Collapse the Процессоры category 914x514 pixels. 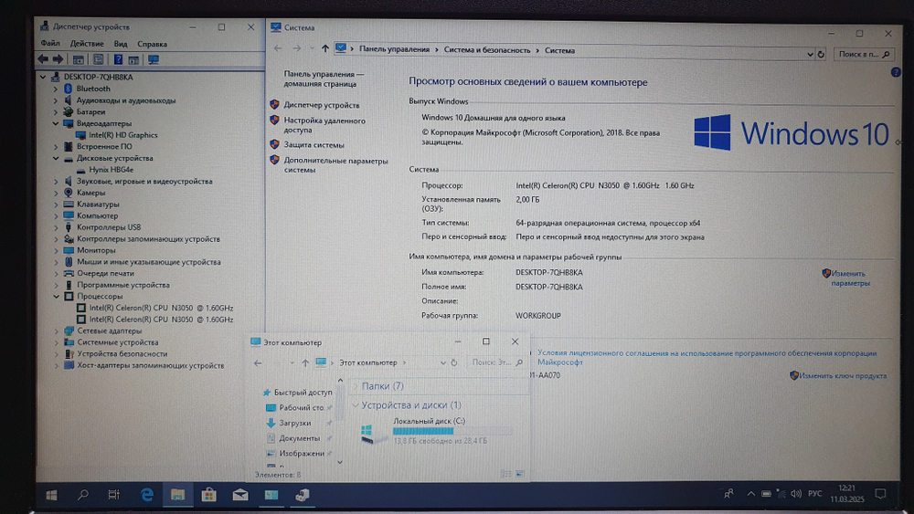click(56, 297)
